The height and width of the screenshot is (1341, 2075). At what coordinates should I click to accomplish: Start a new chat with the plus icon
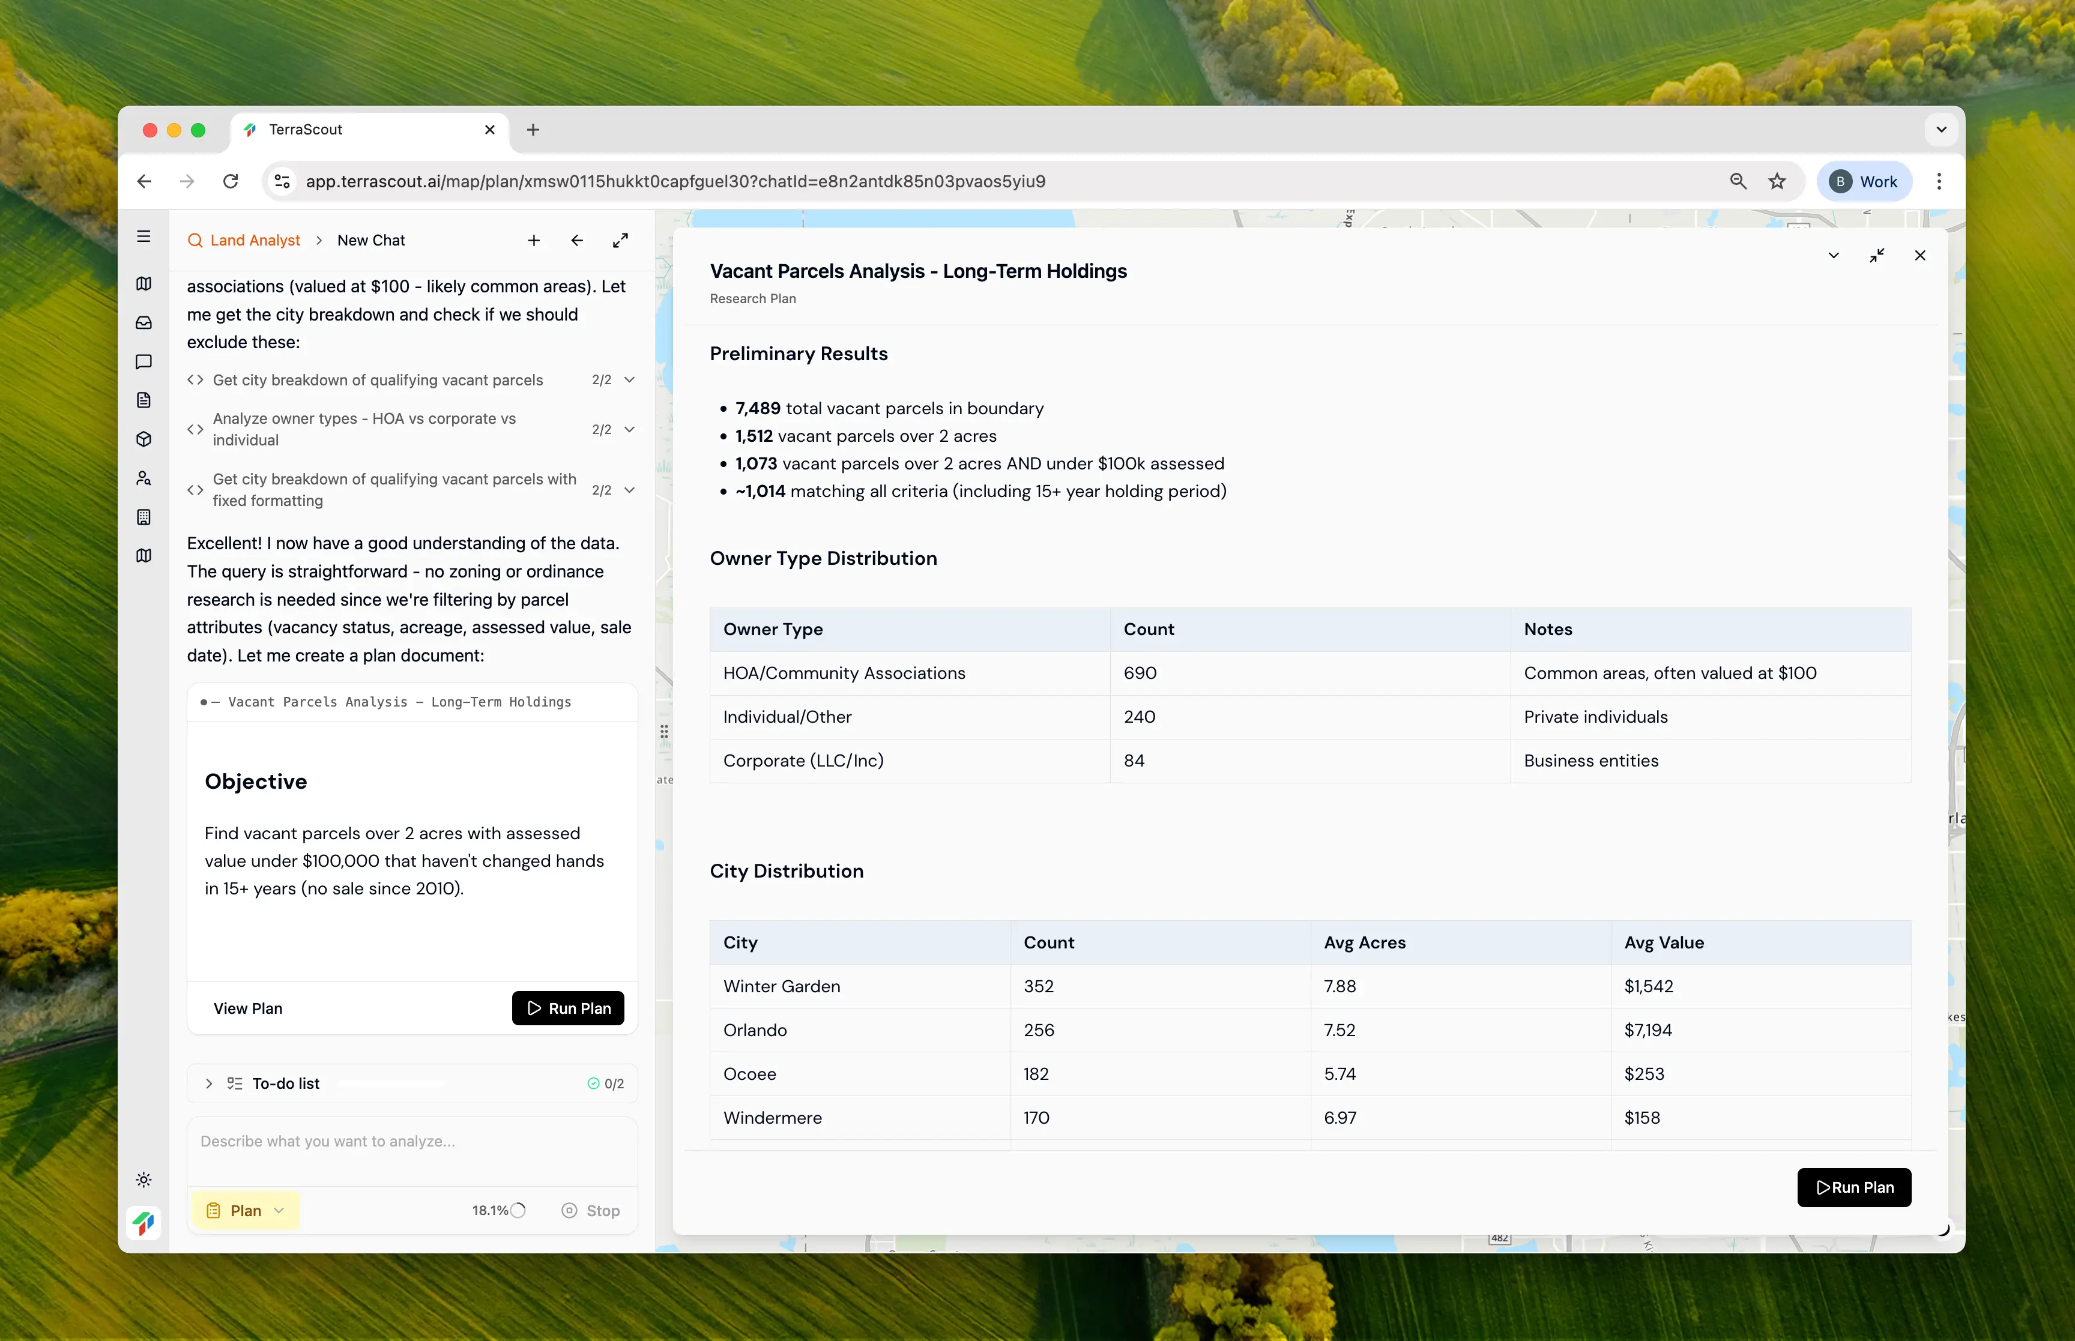(x=534, y=240)
